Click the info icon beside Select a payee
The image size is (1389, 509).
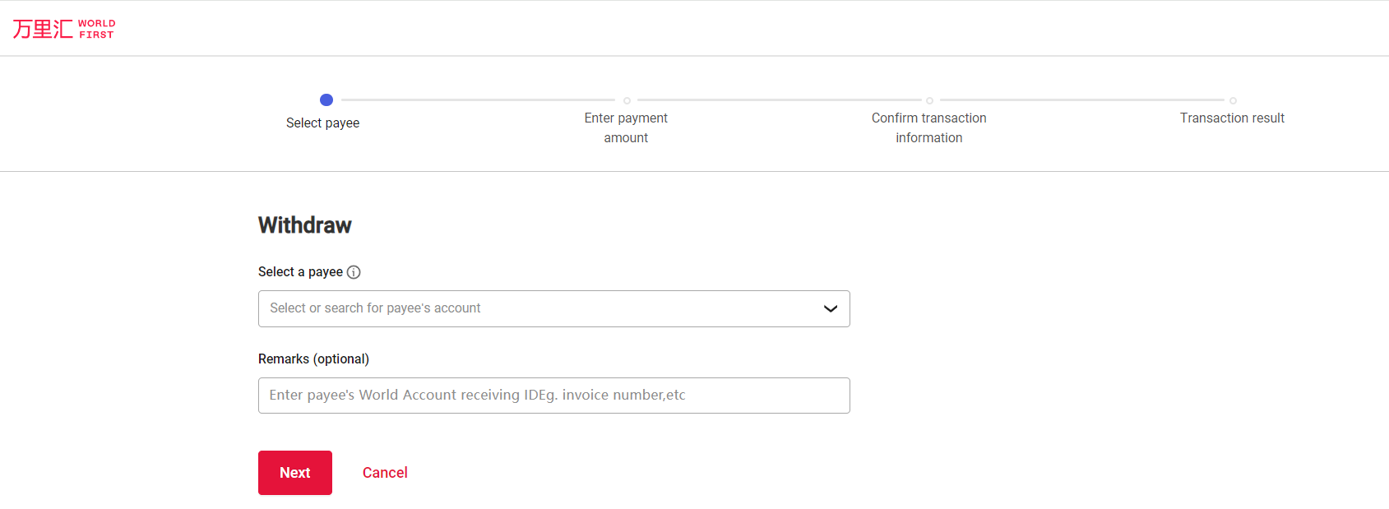[354, 272]
